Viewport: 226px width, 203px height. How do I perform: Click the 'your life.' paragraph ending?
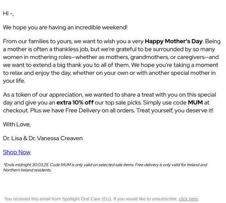click(14, 81)
